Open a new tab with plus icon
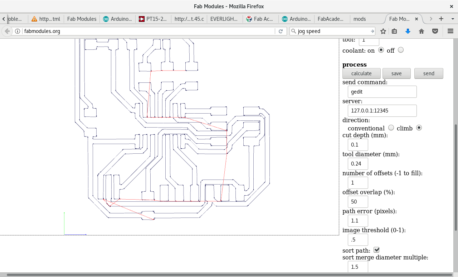 click(x=441, y=19)
